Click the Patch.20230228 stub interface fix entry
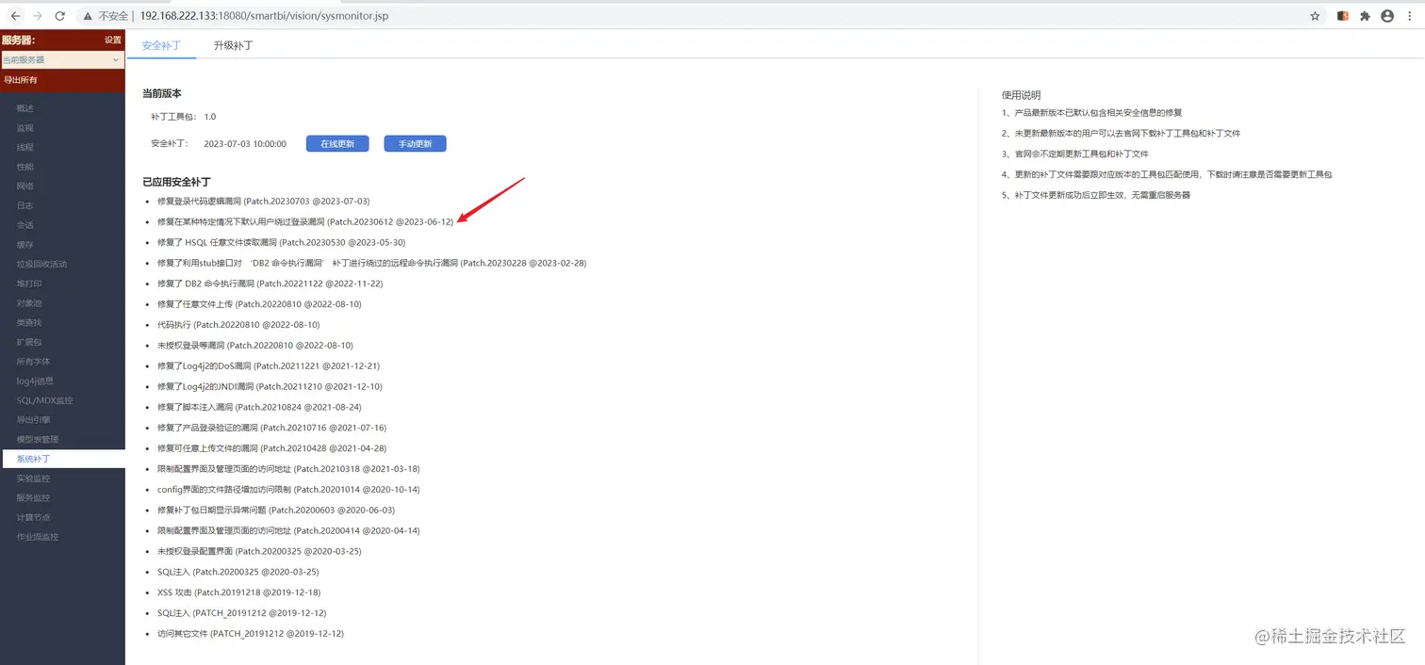The image size is (1425, 665). pos(372,263)
